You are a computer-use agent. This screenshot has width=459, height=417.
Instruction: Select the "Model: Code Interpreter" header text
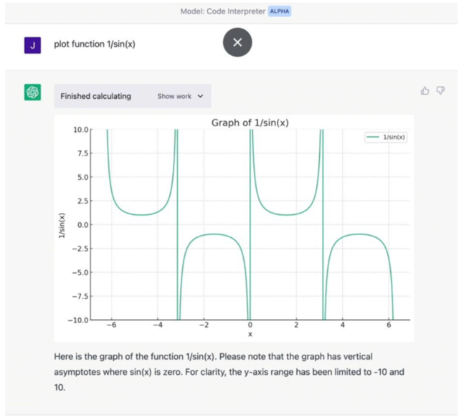click(223, 11)
